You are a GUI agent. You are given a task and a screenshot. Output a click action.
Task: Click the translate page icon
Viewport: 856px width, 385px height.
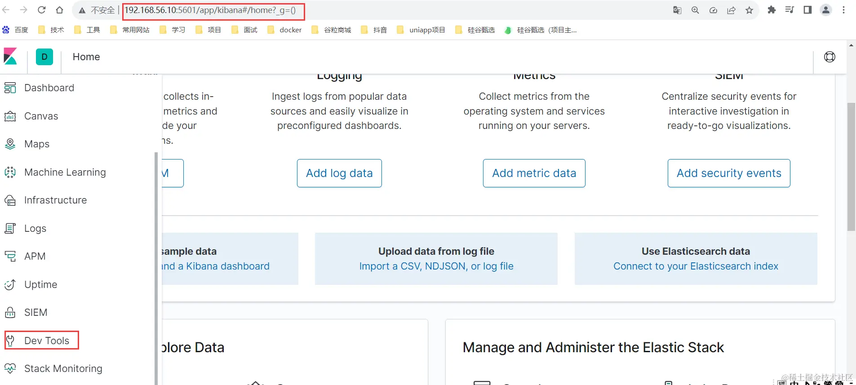pyautogui.click(x=677, y=10)
